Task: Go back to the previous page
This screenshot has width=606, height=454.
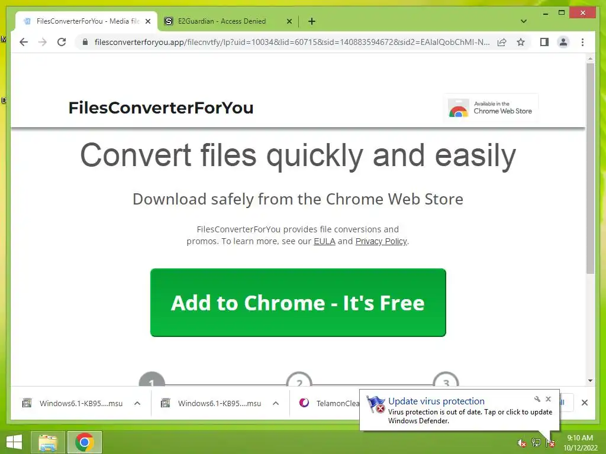Action: click(x=24, y=42)
